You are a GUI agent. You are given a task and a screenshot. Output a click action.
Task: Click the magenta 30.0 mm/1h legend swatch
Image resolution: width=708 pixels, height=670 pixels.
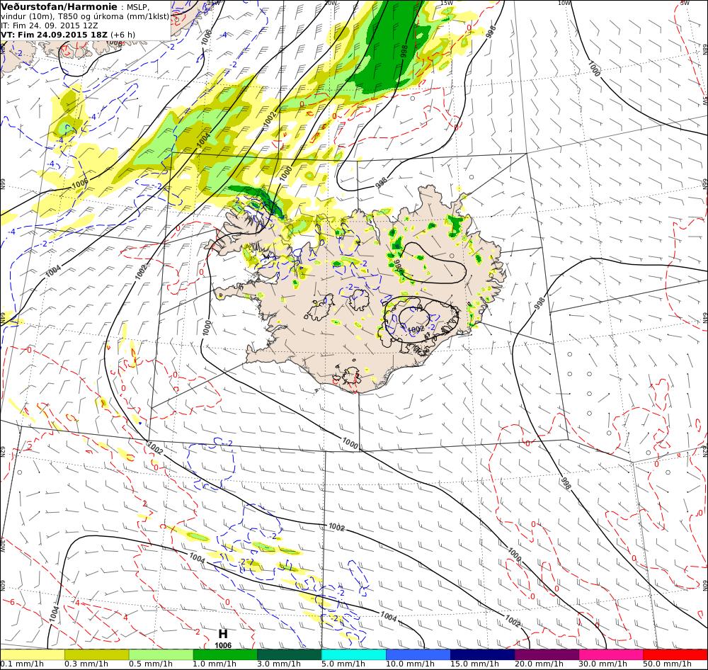(x=611, y=654)
